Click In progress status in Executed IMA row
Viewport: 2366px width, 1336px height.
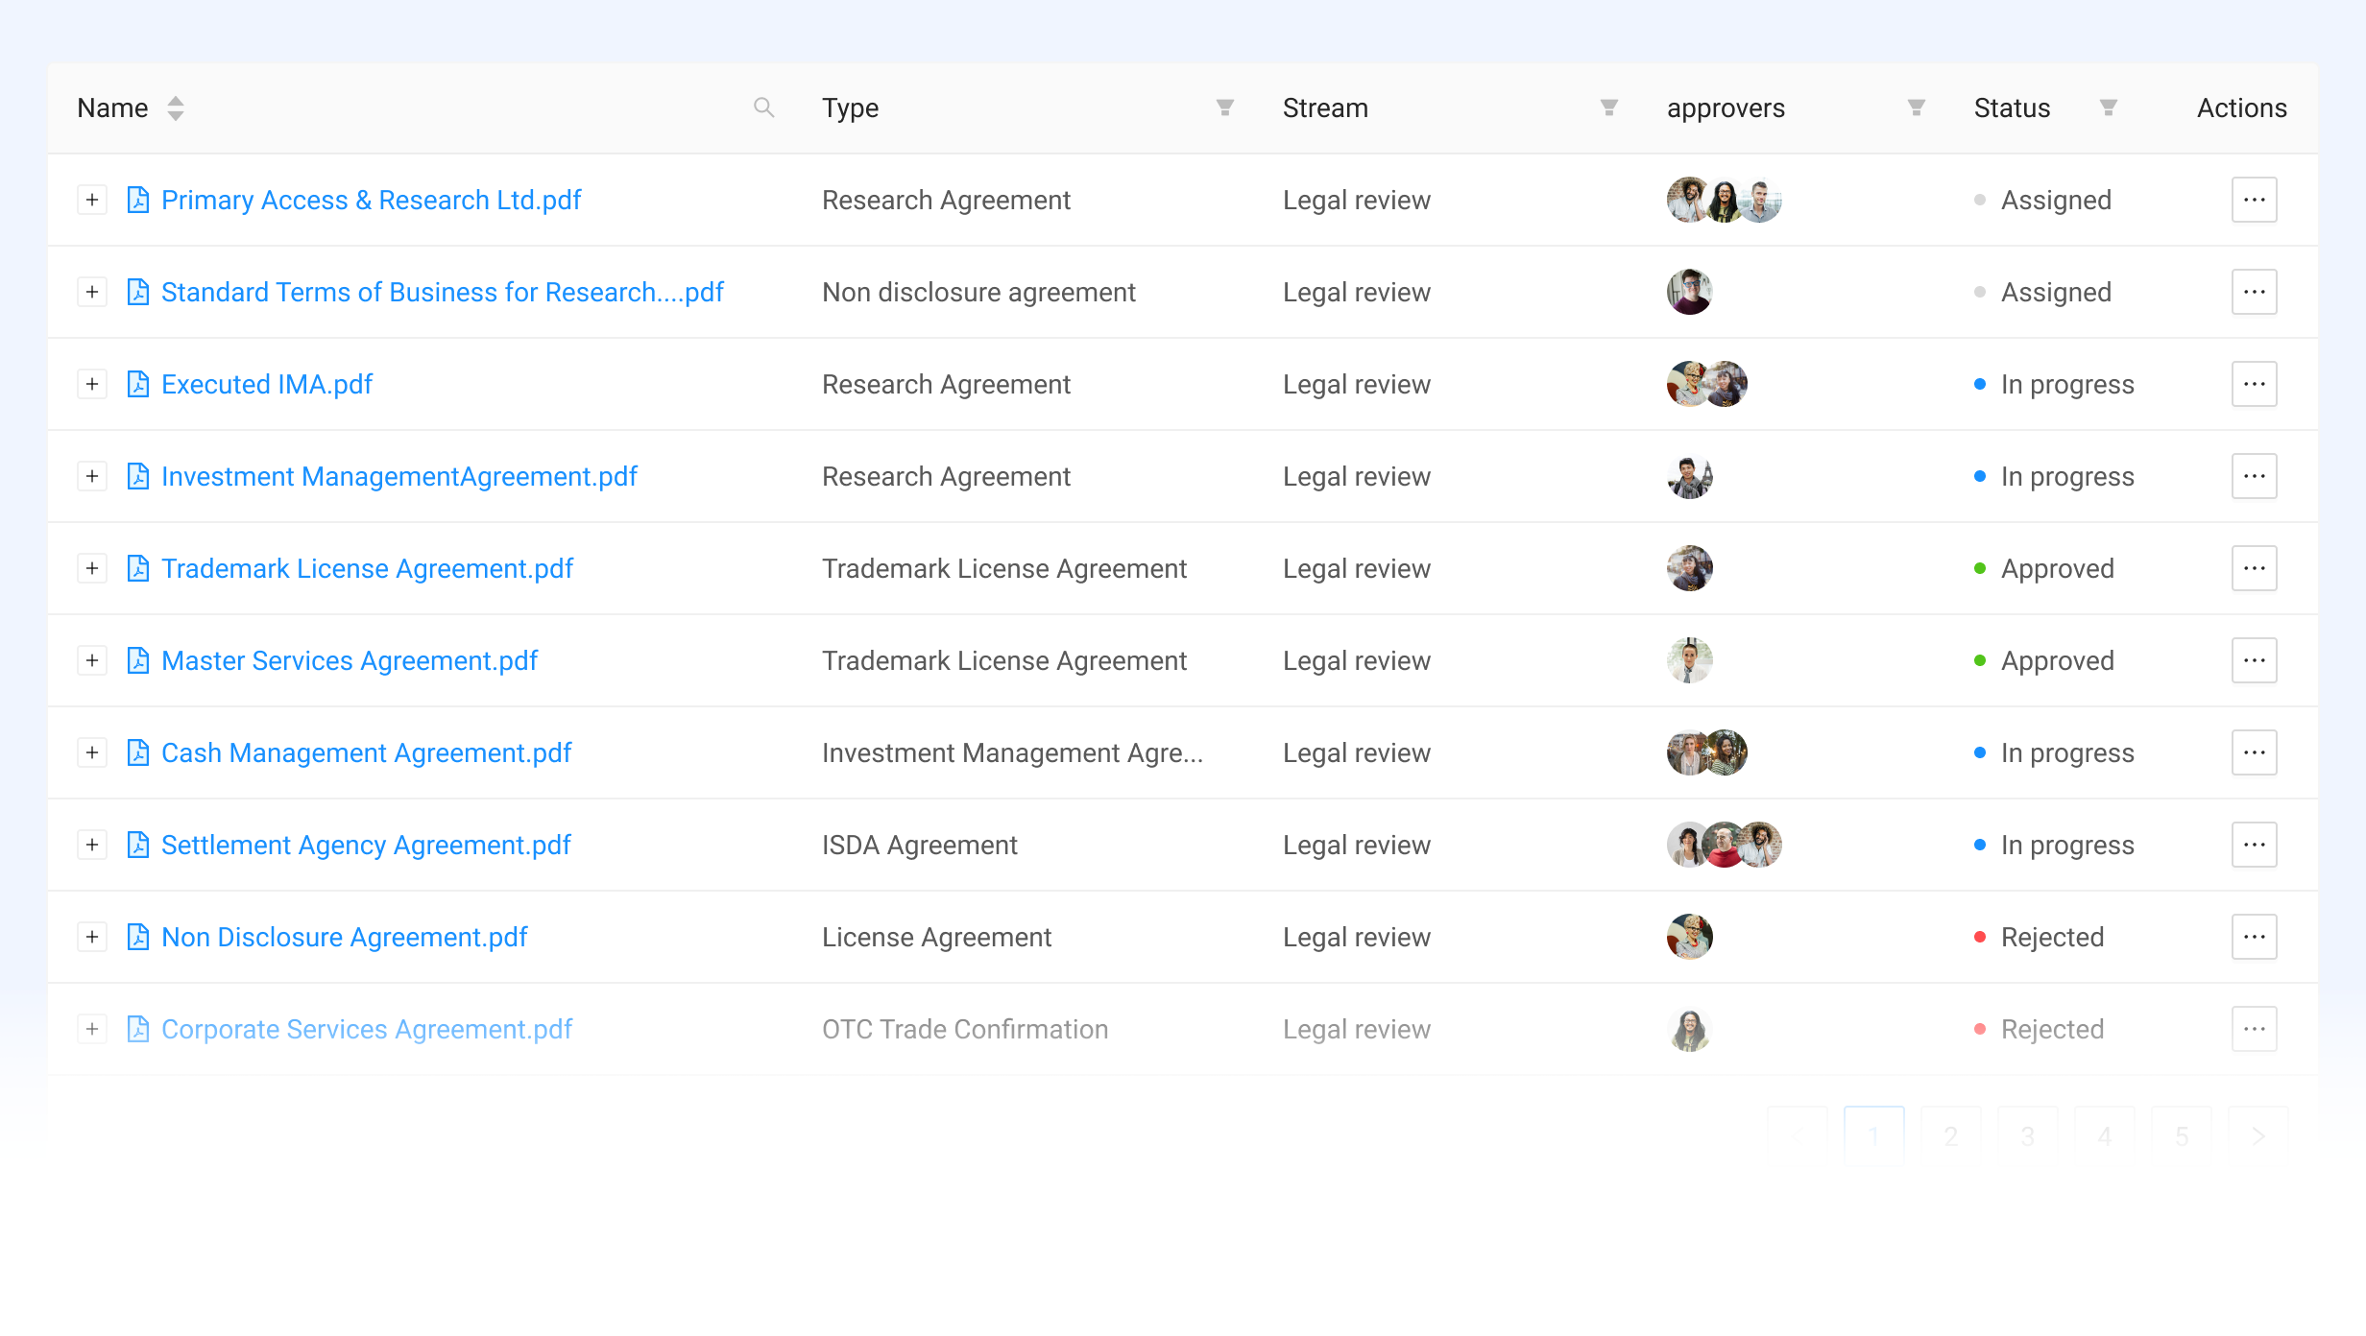2055,384
